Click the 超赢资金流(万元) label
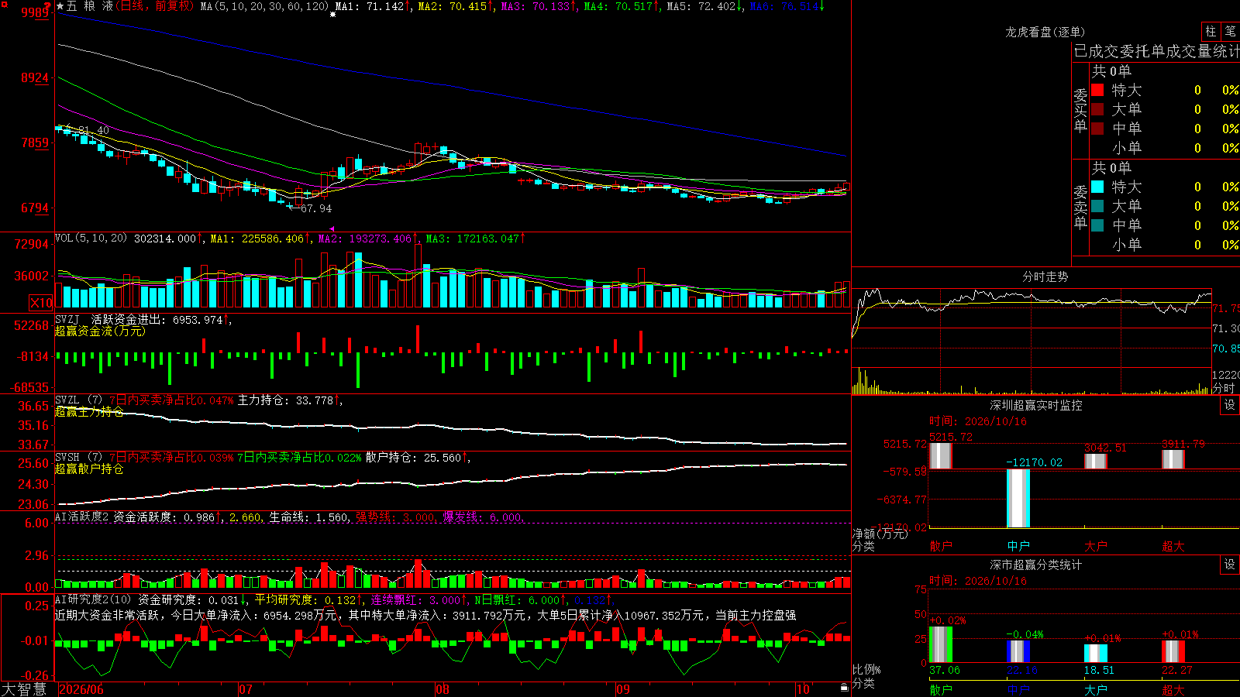 click(100, 331)
